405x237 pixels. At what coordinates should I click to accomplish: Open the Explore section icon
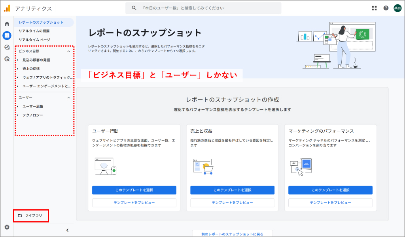pyautogui.click(x=6, y=47)
